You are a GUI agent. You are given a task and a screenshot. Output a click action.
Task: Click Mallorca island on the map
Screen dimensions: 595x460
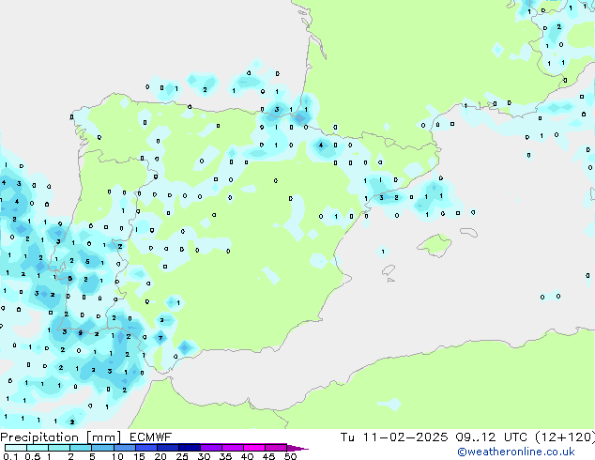pyautogui.click(x=435, y=245)
